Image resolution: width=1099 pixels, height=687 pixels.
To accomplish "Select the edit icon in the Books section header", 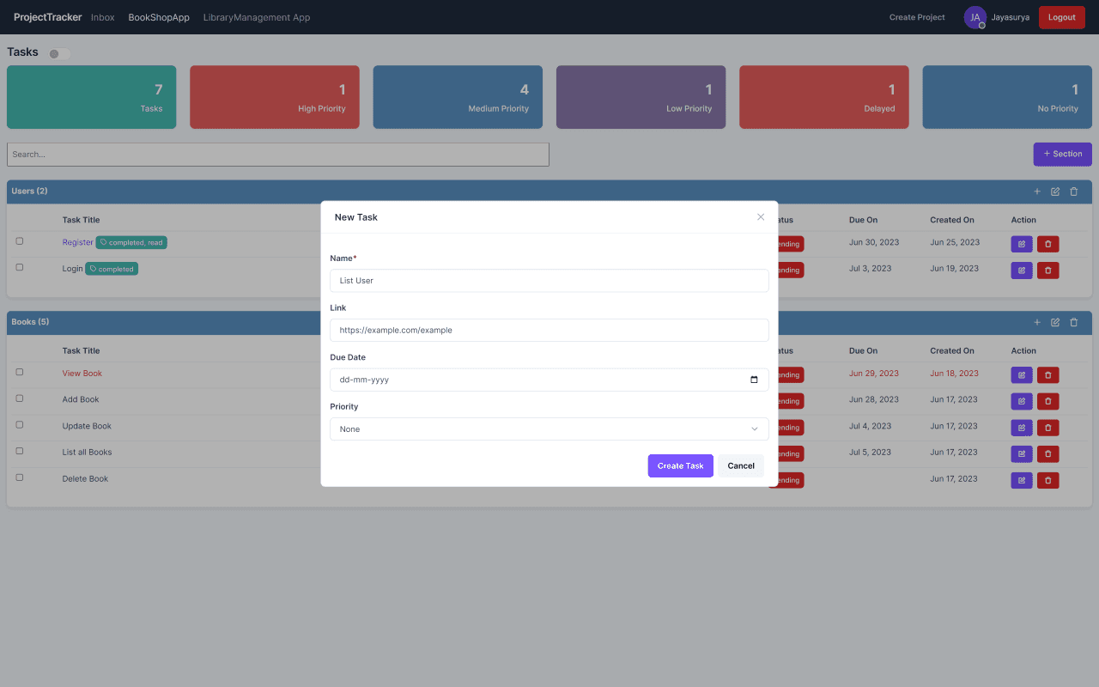I will [x=1055, y=322].
